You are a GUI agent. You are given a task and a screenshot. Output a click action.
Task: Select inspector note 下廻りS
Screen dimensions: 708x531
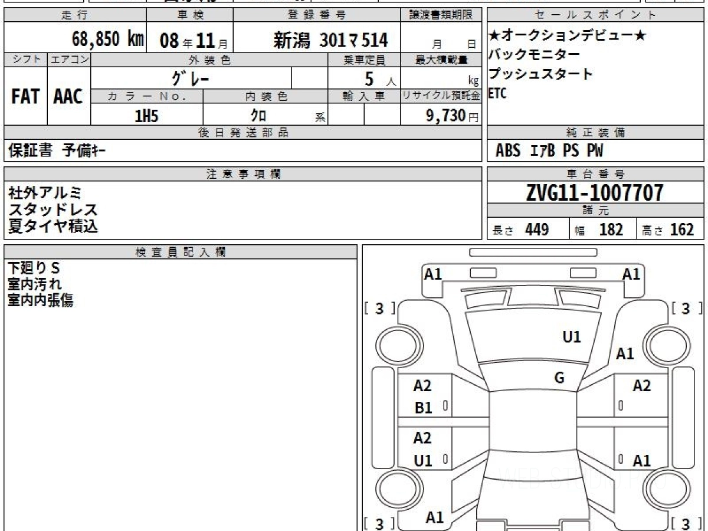34,268
